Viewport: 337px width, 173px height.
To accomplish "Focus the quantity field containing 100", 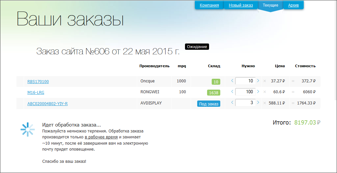I will (245, 92).
